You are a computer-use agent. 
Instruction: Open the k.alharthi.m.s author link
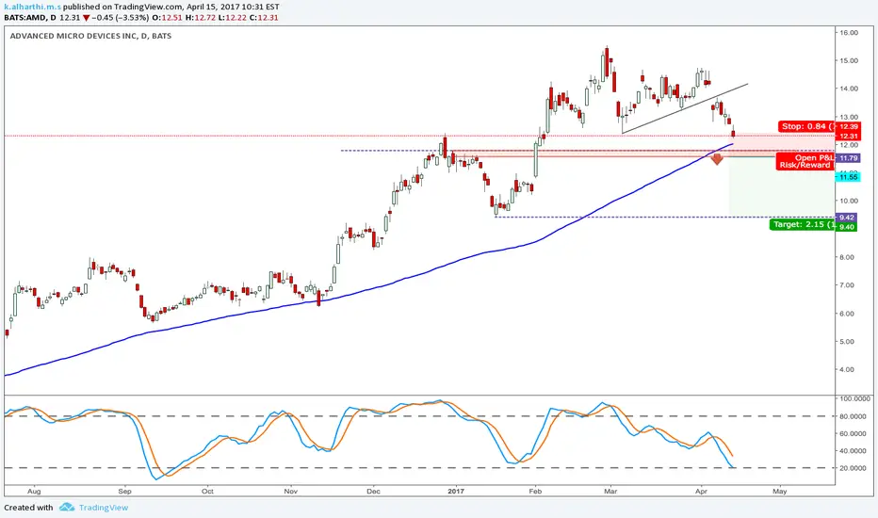[x=32, y=8]
